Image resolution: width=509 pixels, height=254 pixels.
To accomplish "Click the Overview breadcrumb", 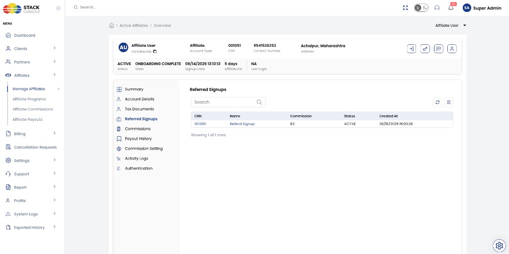I will click(163, 25).
